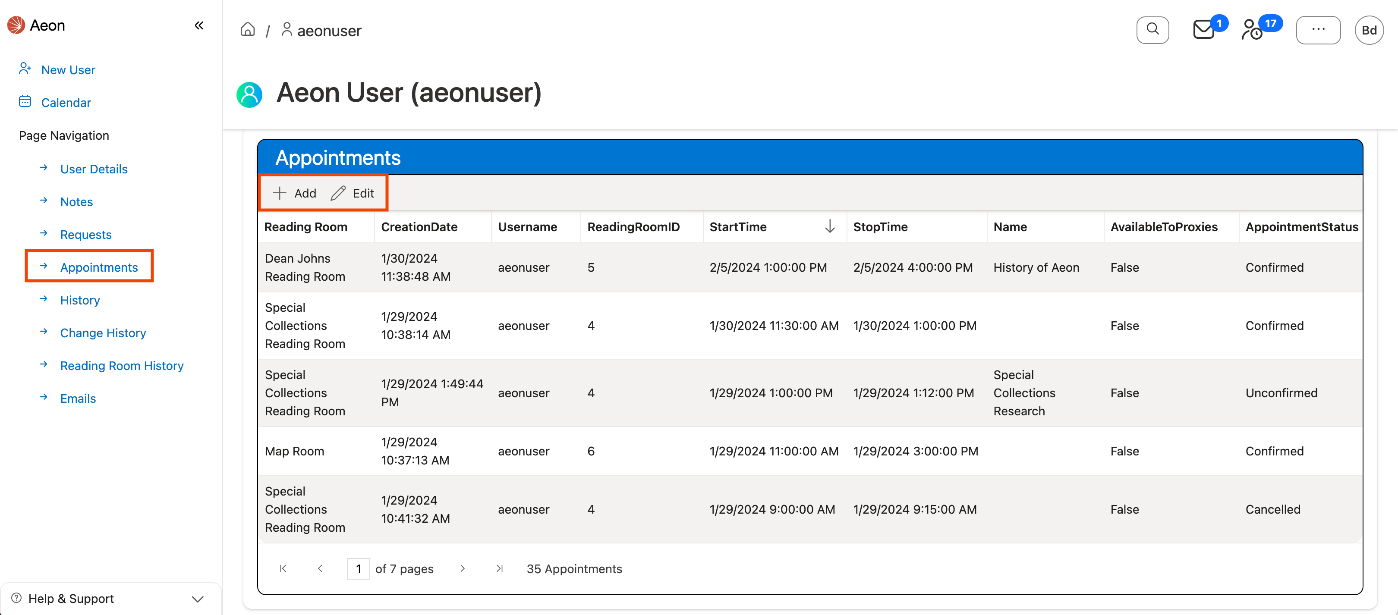This screenshot has width=1398, height=615.
Task: Click the Bd account avatar
Action: click(1369, 30)
